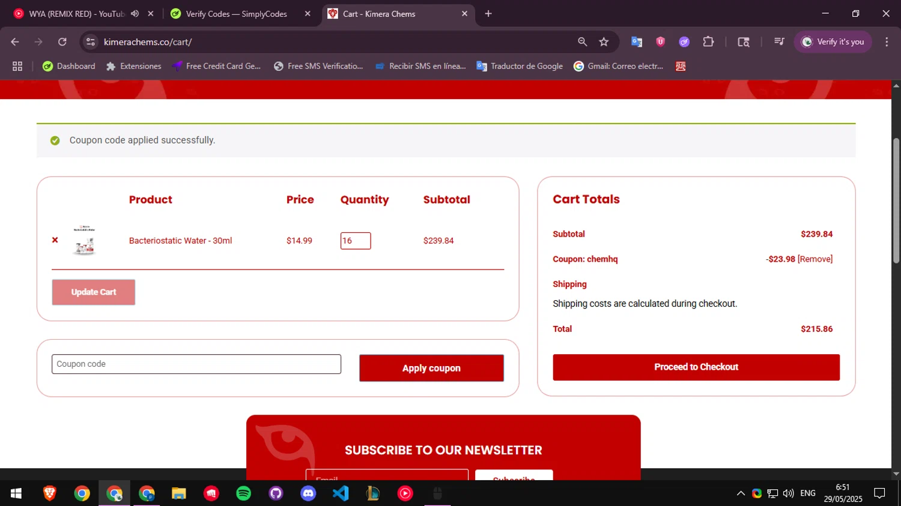Open Dashboard bookmark

tap(69, 66)
